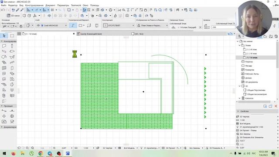This screenshot has width=279, height=157.
Task: Pick the Camera tool in toolbox
Action: [x=12, y=122]
